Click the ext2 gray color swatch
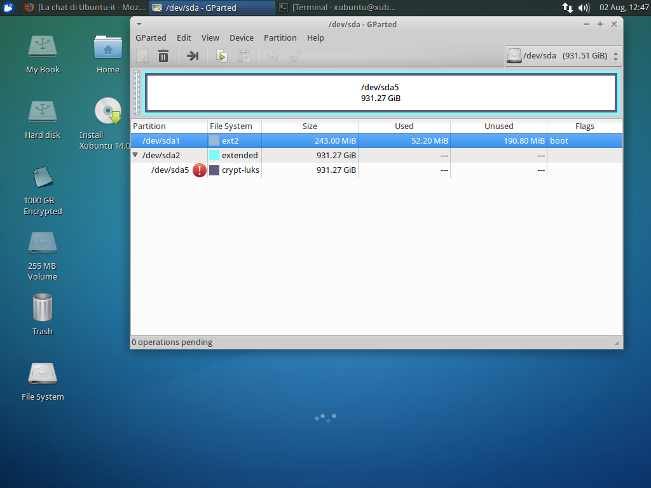The width and height of the screenshot is (651, 488). (214, 140)
